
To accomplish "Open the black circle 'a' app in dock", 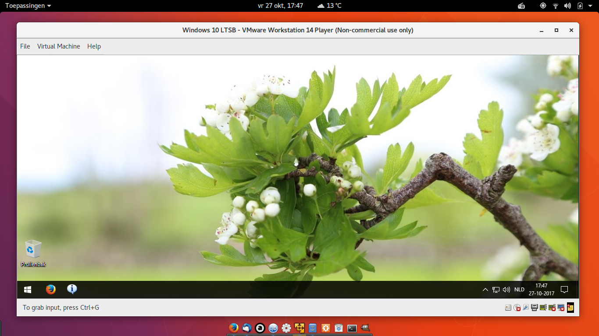I will [x=260, y=328].
